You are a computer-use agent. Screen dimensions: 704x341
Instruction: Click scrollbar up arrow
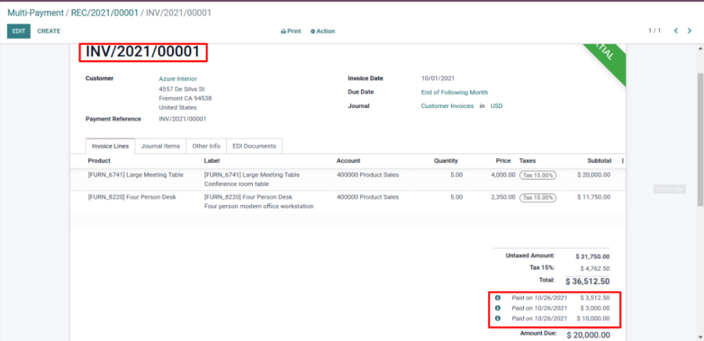(700, 48)
